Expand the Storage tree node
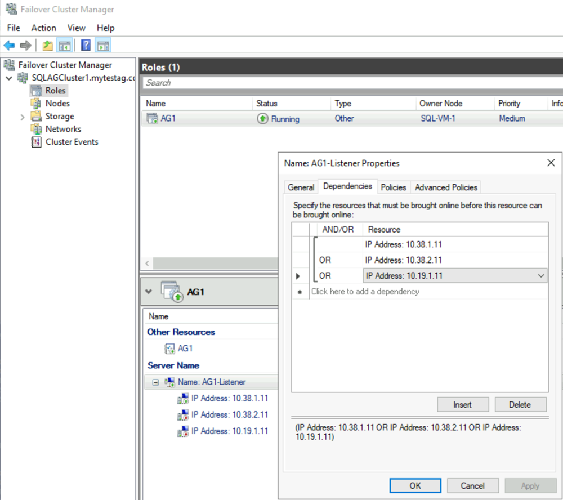The height and width of the screenshot is (500, 563). click(x=23, y=117)
